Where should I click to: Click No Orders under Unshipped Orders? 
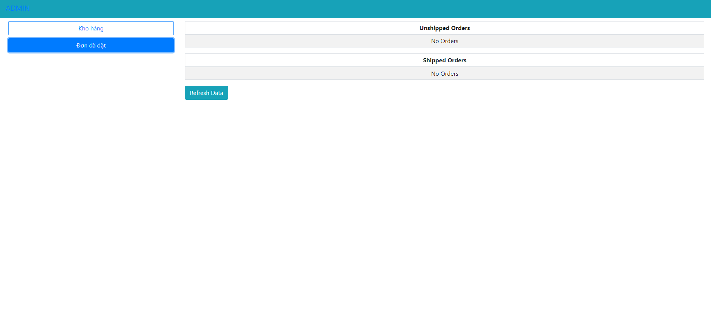point(444,41)
